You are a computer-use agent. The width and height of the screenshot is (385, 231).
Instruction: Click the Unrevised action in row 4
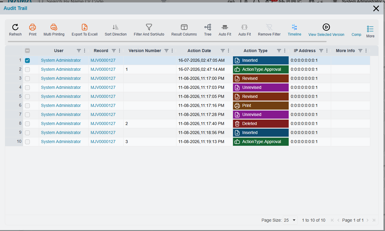point(261,87)
